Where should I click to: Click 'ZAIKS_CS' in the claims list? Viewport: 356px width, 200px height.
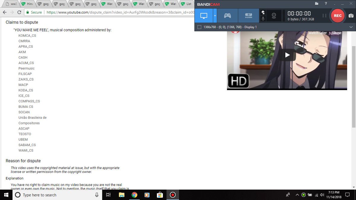(x=26, y=79)
